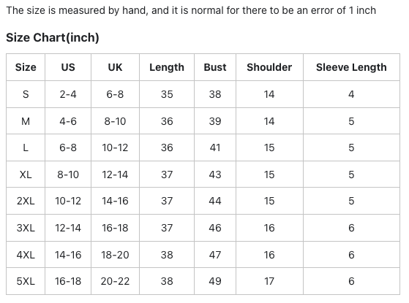Select shoulder value 17 cell

[x=269, y=281]
